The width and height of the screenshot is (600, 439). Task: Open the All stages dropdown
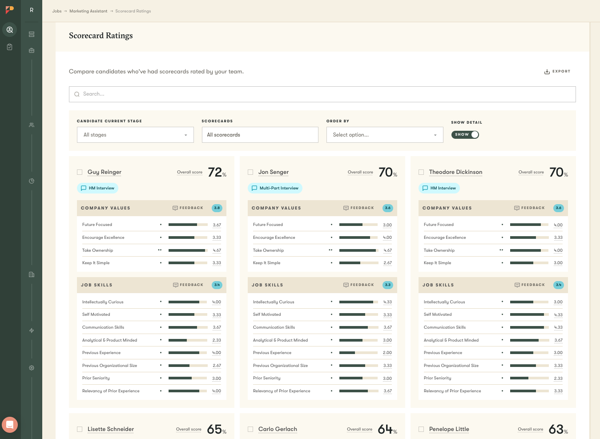click(x=135, y=135)
